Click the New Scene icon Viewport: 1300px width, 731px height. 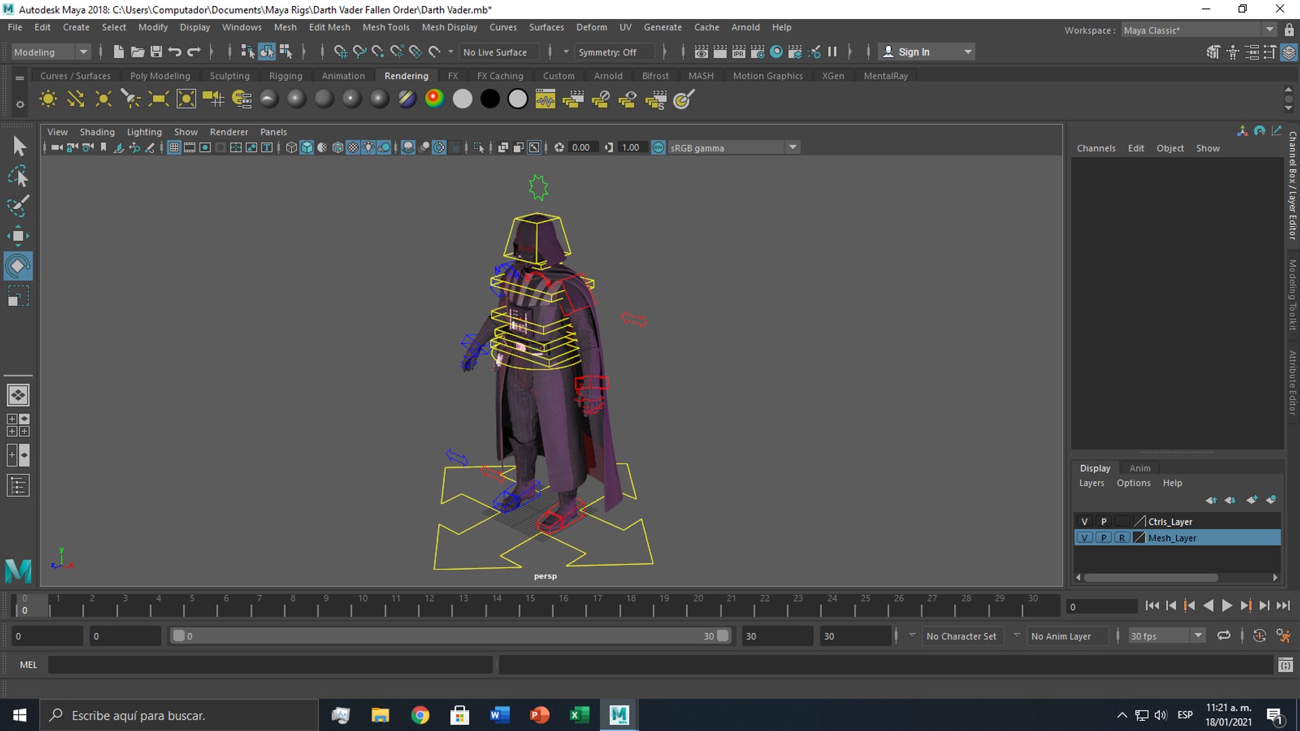coord(118,52)
